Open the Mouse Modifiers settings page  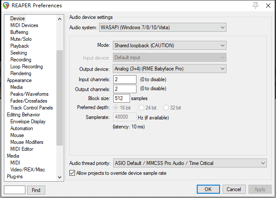[27, 142]
